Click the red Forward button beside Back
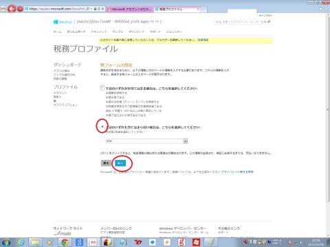 click(20, 9)
